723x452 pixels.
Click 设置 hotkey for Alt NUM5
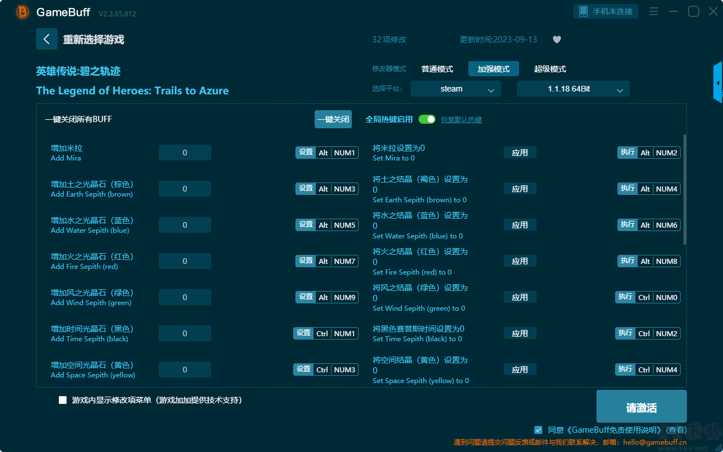[306, 225]
